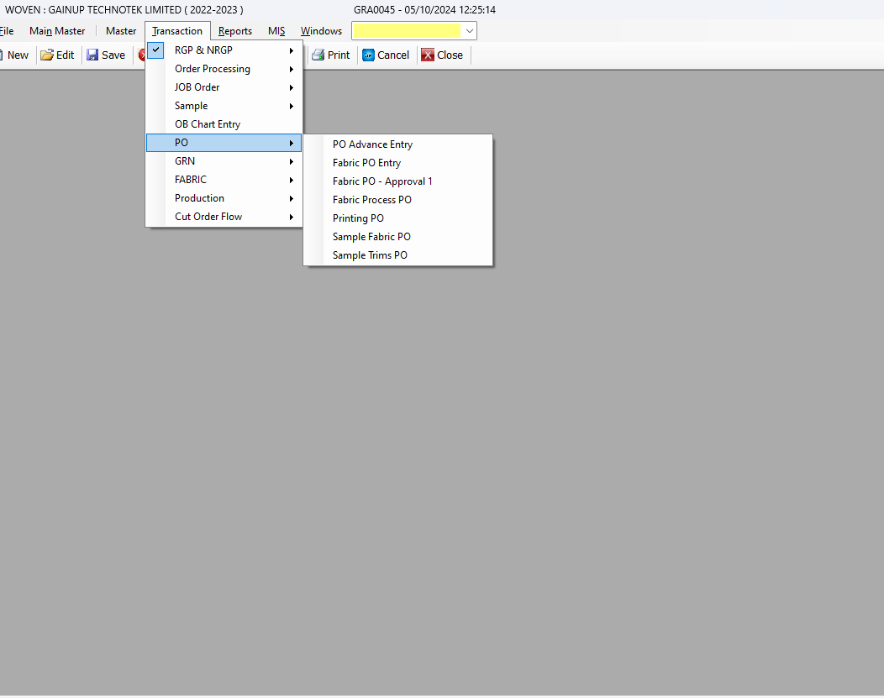Viewport: 884px width, 698px height.
Task: Choose PO Advance Entry
Action: coord(372,144)
